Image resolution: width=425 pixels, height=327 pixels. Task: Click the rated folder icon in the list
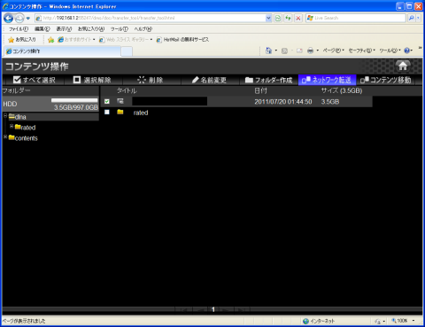pyautogui.click(x=120, y=112)
